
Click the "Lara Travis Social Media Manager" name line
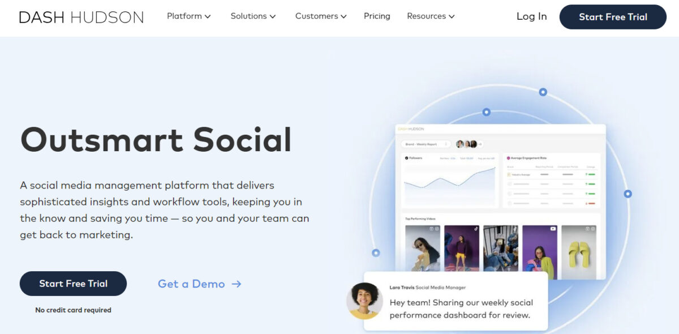pyautogui.click(x=427, y=288)
